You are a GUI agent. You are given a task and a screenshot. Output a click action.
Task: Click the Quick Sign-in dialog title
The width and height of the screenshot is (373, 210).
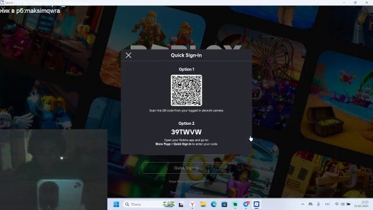186,55
